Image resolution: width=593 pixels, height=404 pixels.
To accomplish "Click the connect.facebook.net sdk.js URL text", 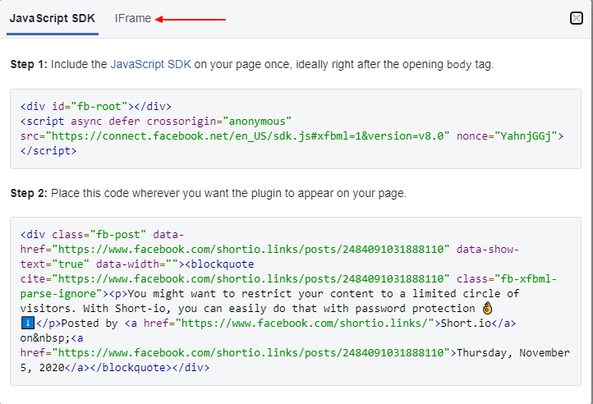I will 250,135.
